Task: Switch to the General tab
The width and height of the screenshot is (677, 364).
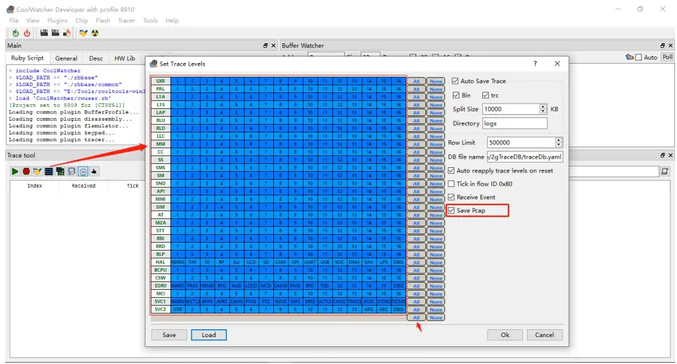Action: 66,58
